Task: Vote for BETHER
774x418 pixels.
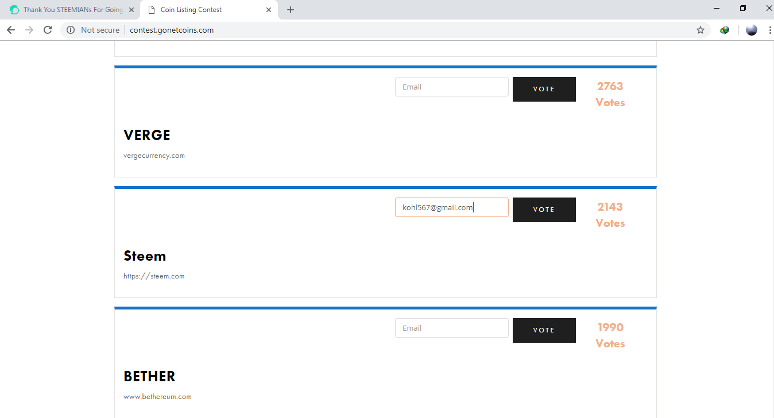Action: click(544, 330)
